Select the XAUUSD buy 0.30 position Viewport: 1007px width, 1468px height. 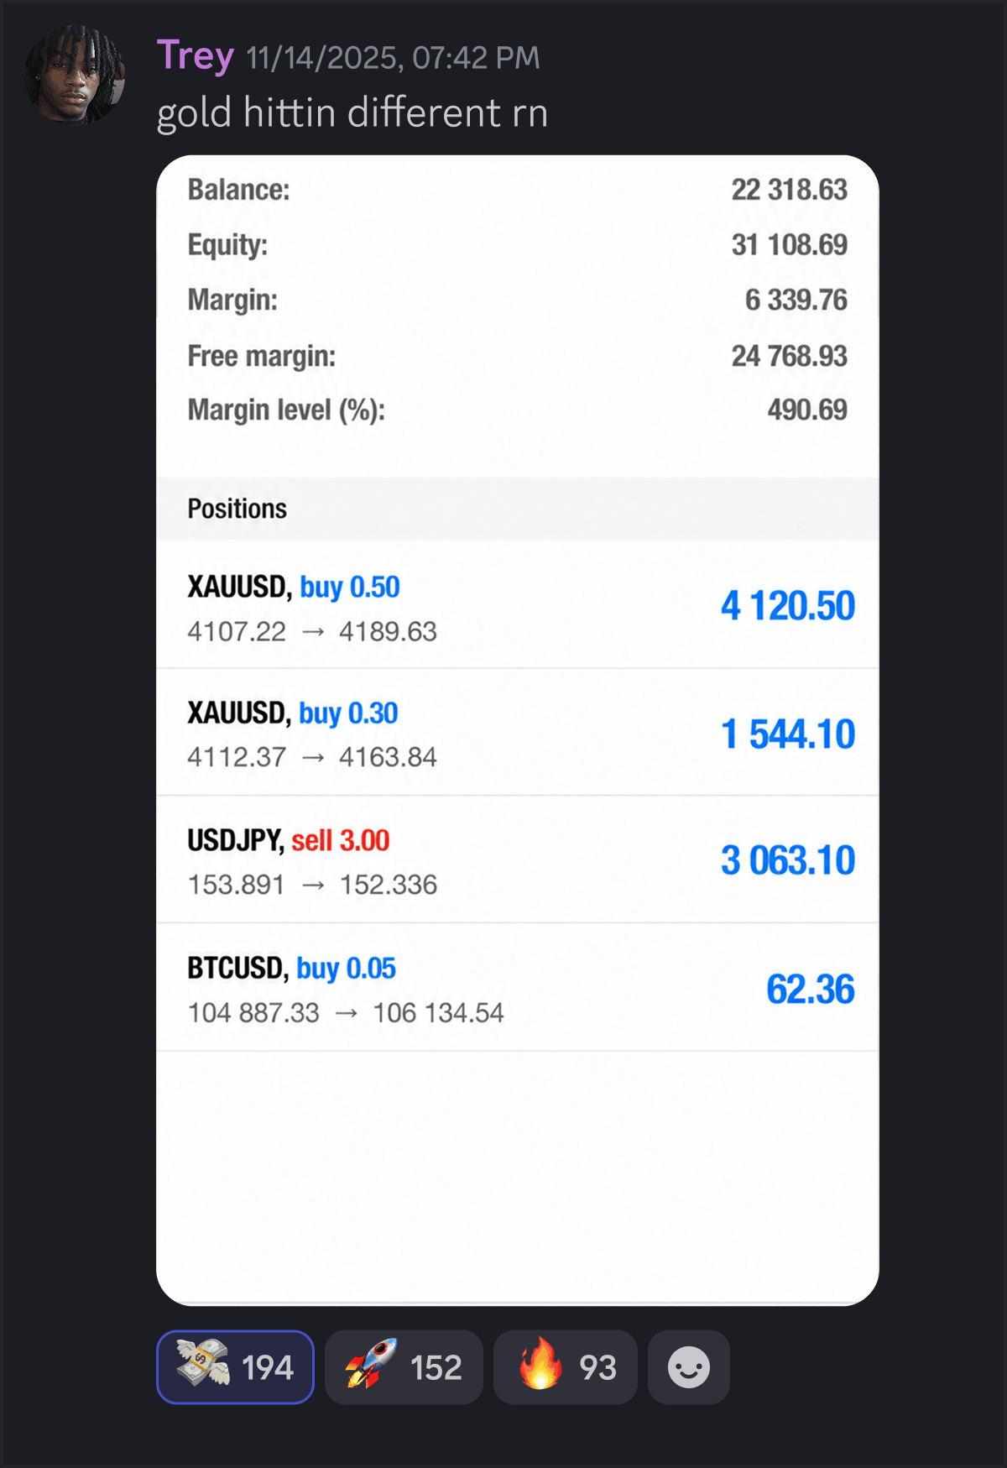(x=518, y=733)
